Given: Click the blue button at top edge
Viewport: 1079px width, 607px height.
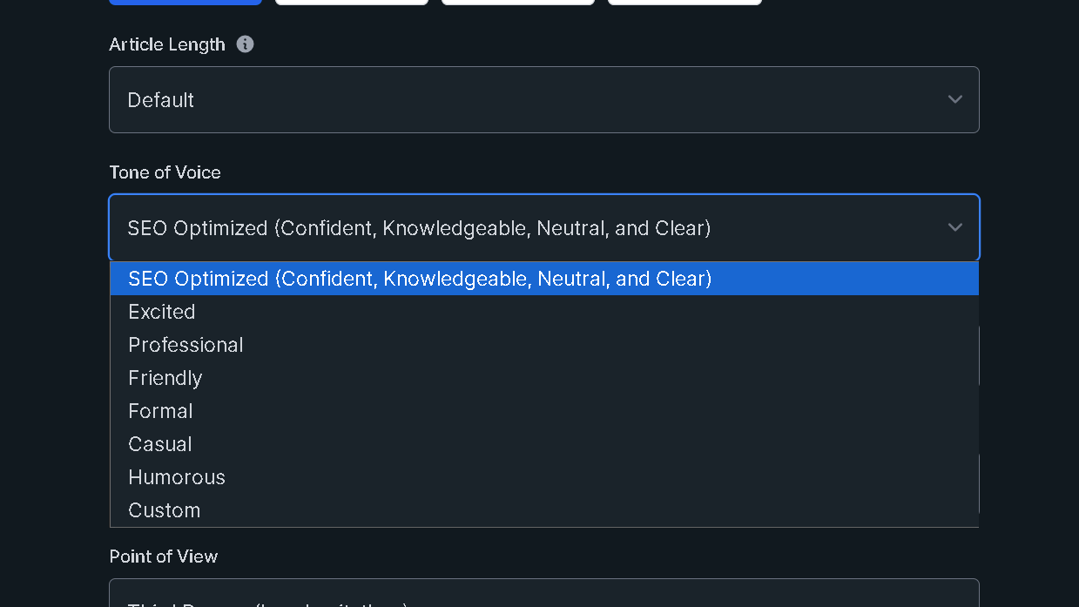Looking at the screenshot, I should pyautogui.click(x=185, y=2).
